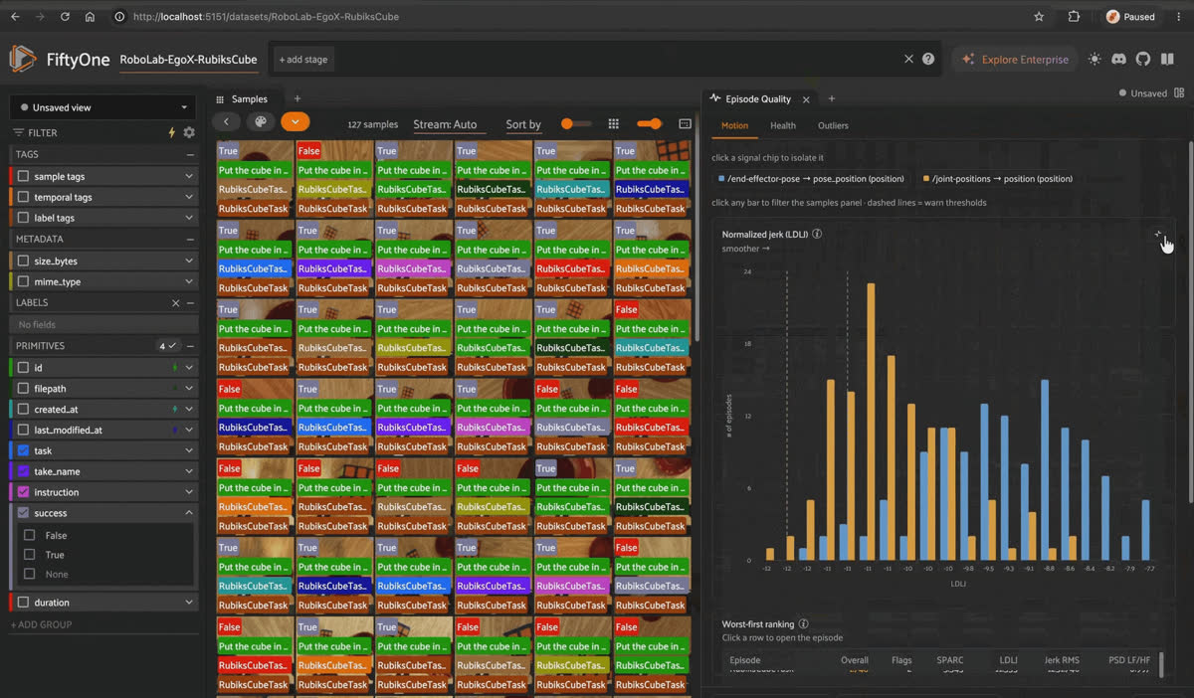Show info for Normalized jerk (LDLJ)
The image size is (1194, 698).
click(817, 234)
